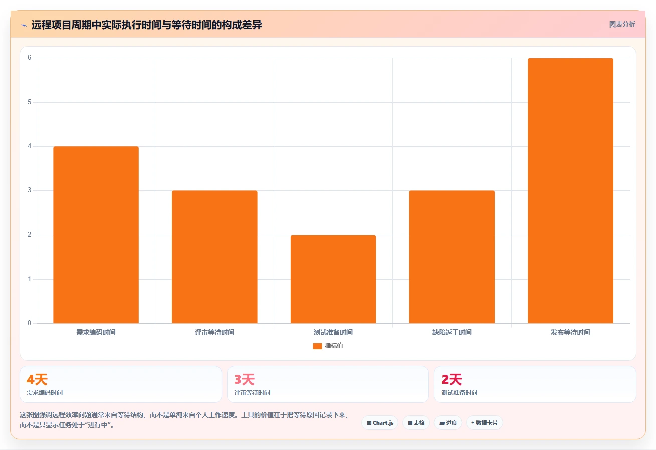Select the 进度 tag pill
The width and height of the screenshot is (656, 450).
click(448, 423)
